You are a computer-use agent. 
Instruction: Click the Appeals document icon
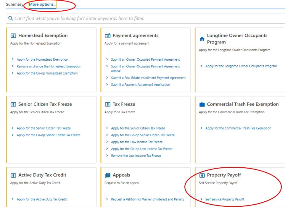tap(108, 175)
